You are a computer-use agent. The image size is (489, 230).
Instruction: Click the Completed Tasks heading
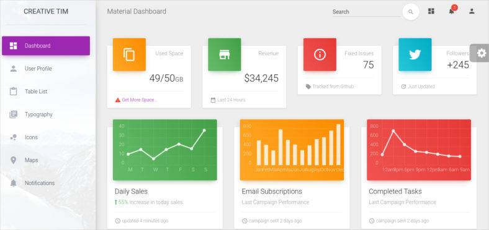pyautogui.click(x=395, y=192)
